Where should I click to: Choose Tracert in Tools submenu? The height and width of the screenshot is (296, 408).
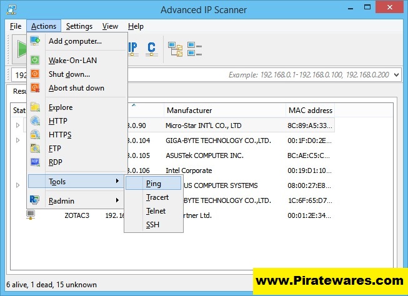click(x=157, y=197)
